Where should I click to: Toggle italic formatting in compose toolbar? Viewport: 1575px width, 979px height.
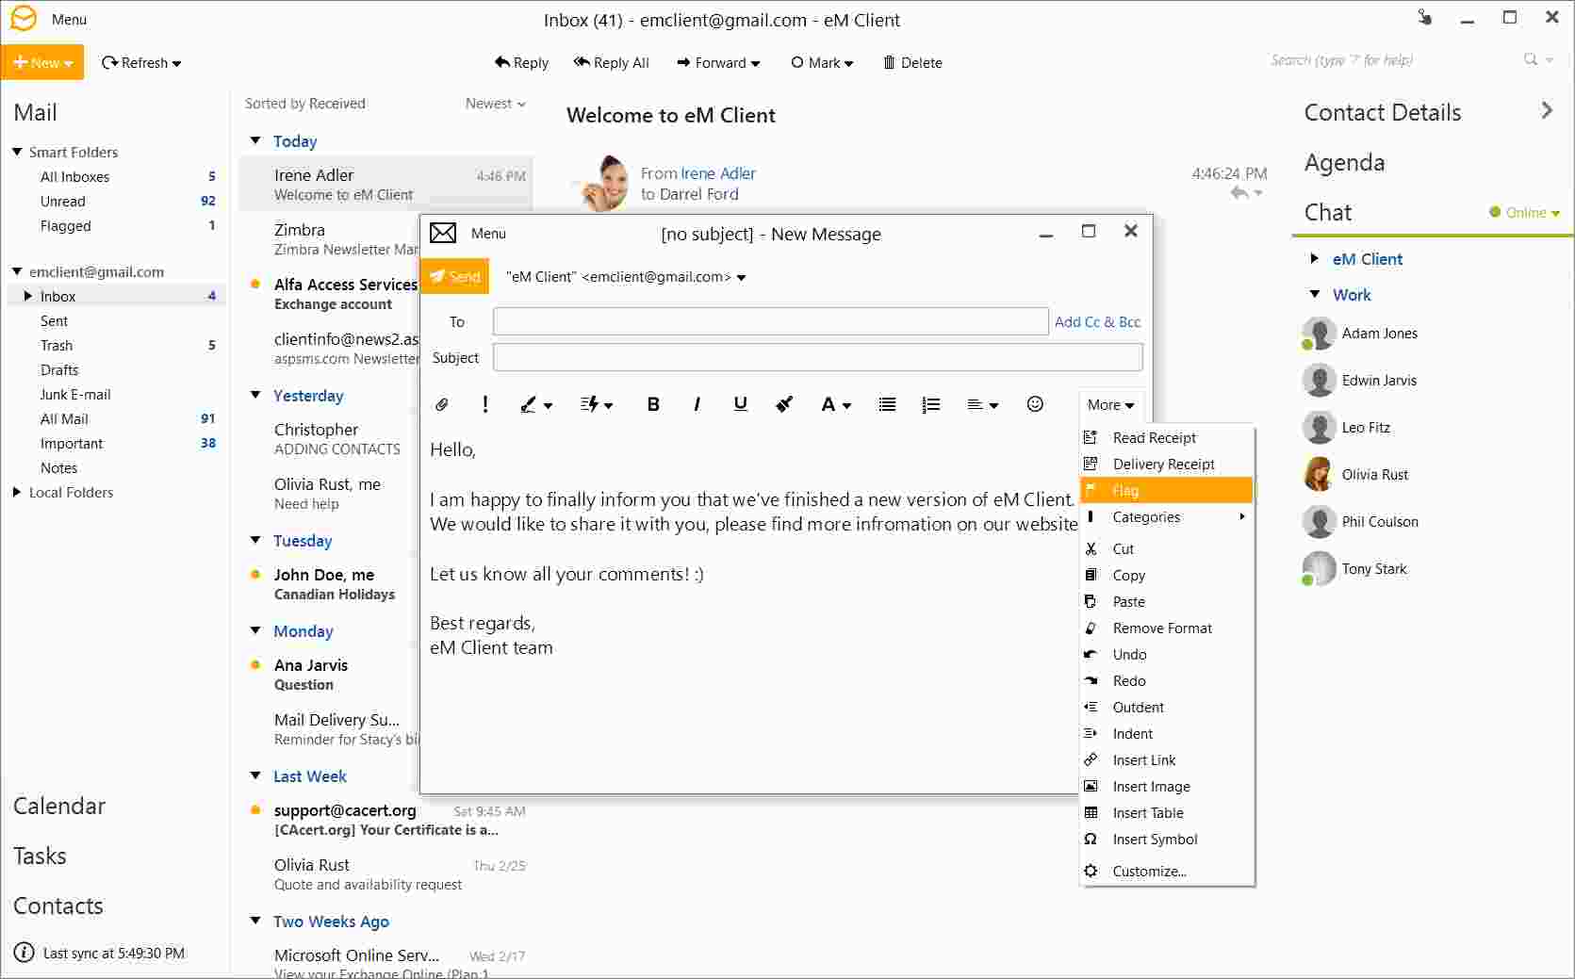click(697, 404)
